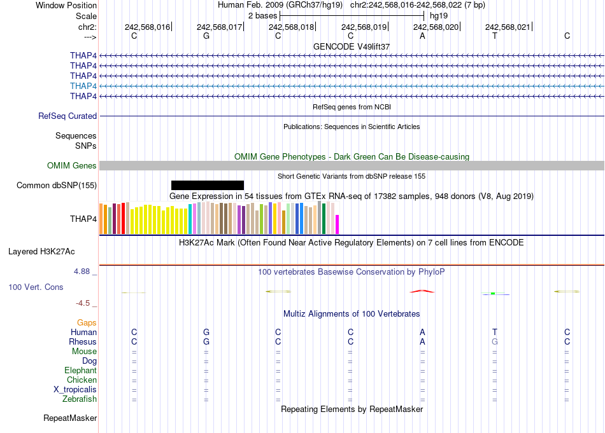Open the OMIM Gene Phenotypes track title
The height and width of the screenshot is (433, 605).
pos(352,157)
